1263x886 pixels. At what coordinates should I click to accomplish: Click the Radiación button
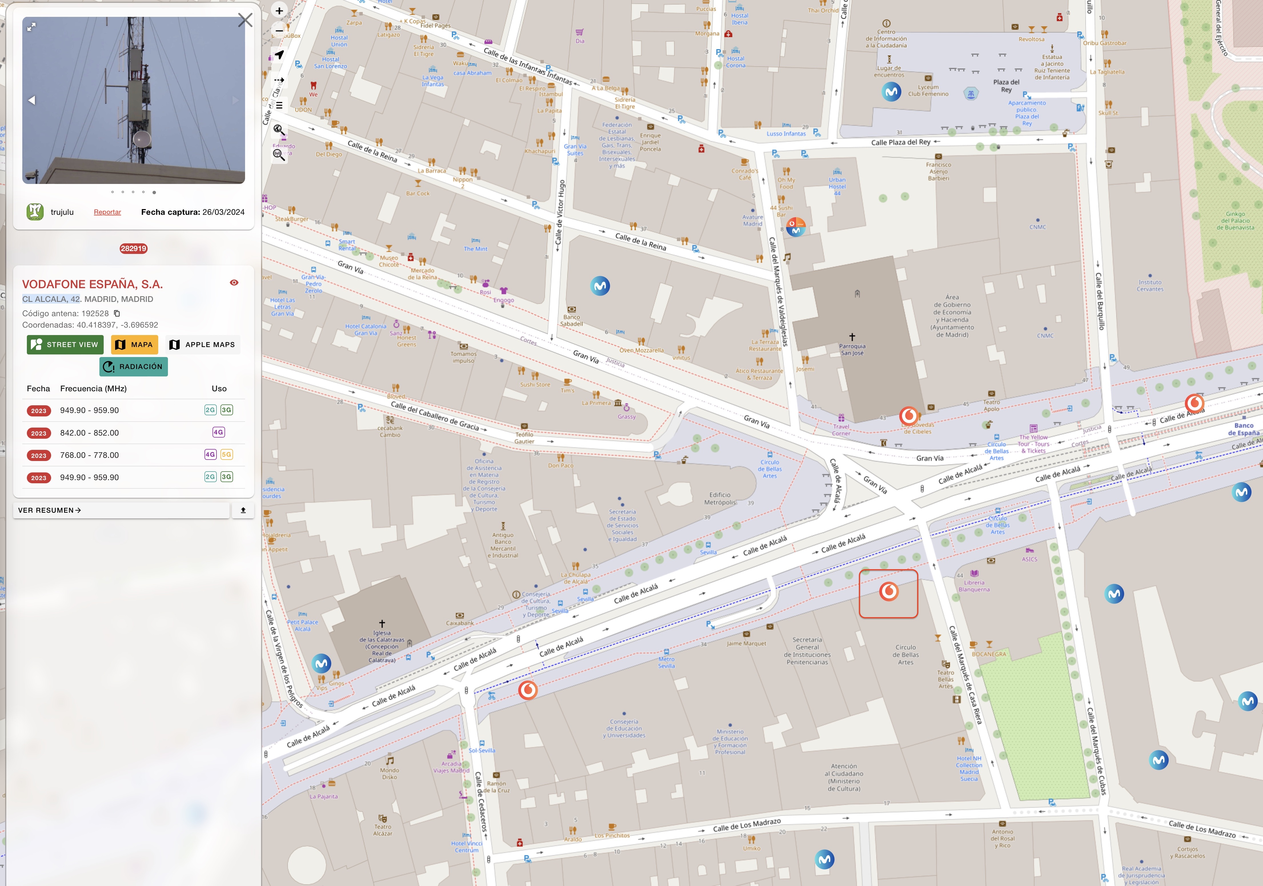pos(134,367)
